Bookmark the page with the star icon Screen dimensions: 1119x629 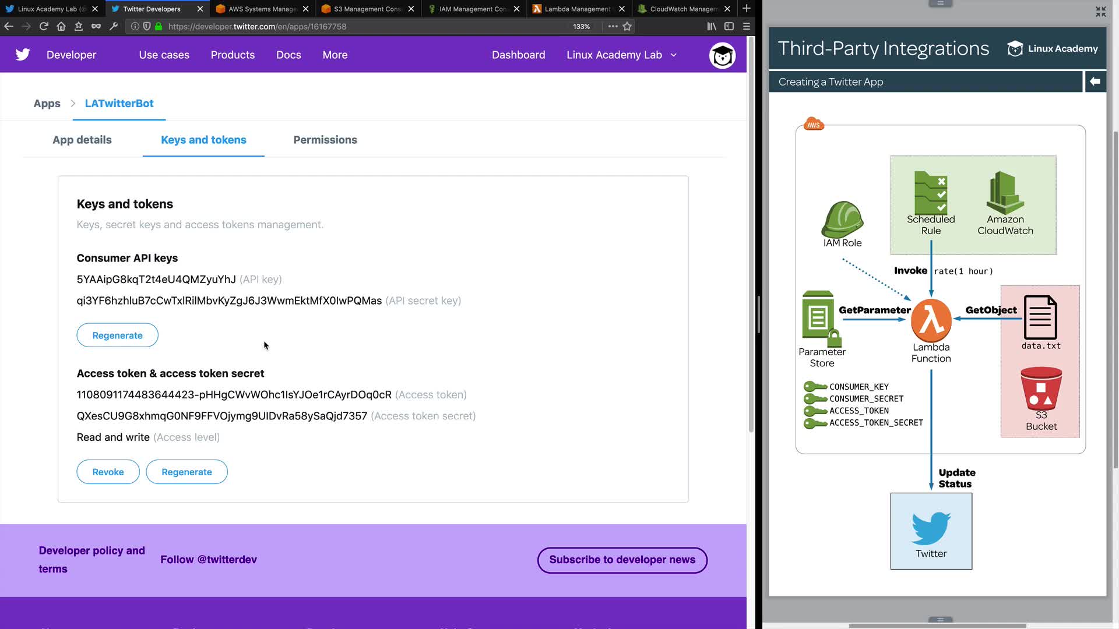627,26
